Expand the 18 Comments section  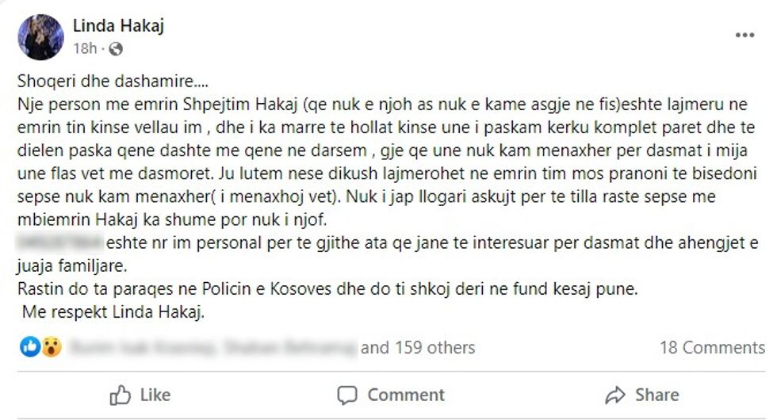[x=712, y=347]
